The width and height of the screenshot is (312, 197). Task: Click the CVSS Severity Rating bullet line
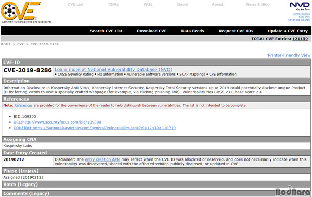tap(146, 74)
